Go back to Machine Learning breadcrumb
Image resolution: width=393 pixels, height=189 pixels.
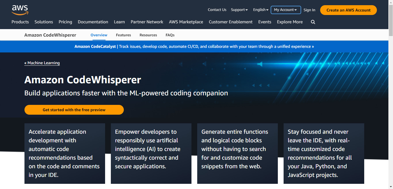click(x=42, y=63)
